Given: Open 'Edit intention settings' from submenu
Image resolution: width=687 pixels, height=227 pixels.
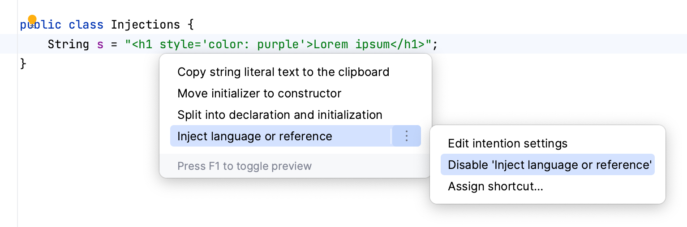Looking at the screenshot, I should click(507, 143).
